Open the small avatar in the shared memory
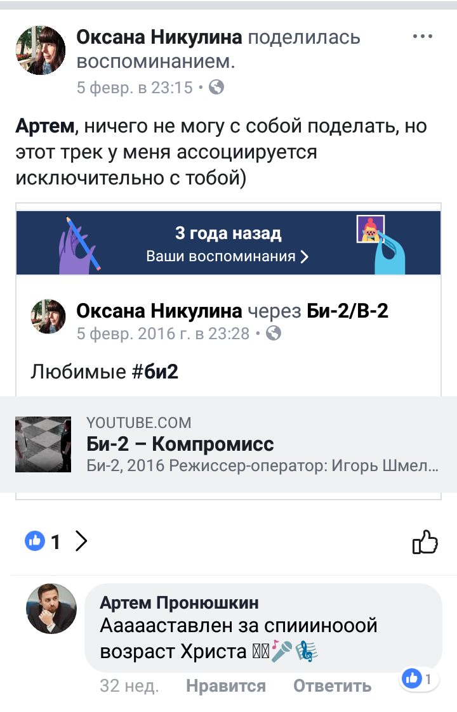This screenshot has width=457, height=712. click(x=48, y=316)
